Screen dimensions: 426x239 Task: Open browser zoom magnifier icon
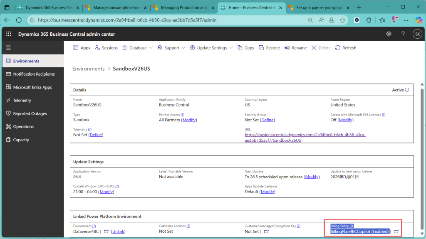point(310,20)
